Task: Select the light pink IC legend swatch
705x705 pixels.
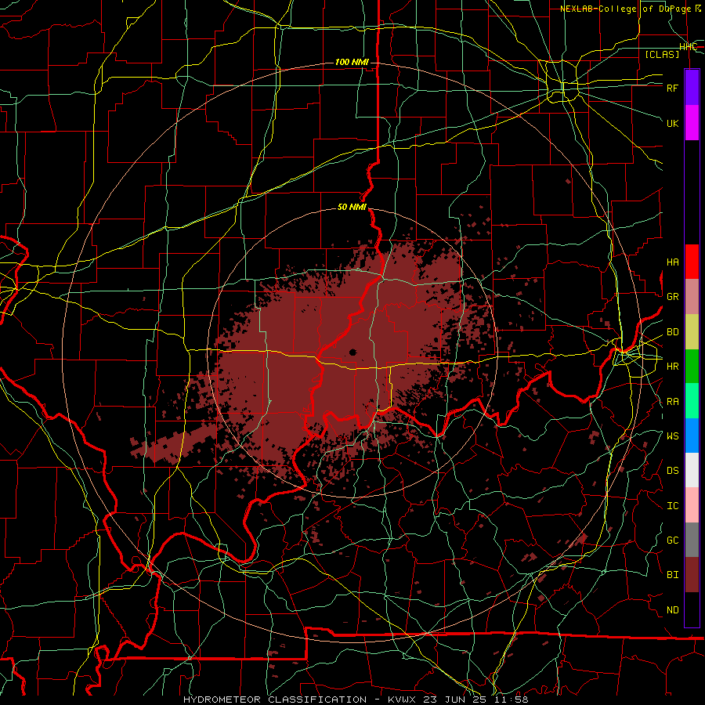Action: click(x=692, y=505)
